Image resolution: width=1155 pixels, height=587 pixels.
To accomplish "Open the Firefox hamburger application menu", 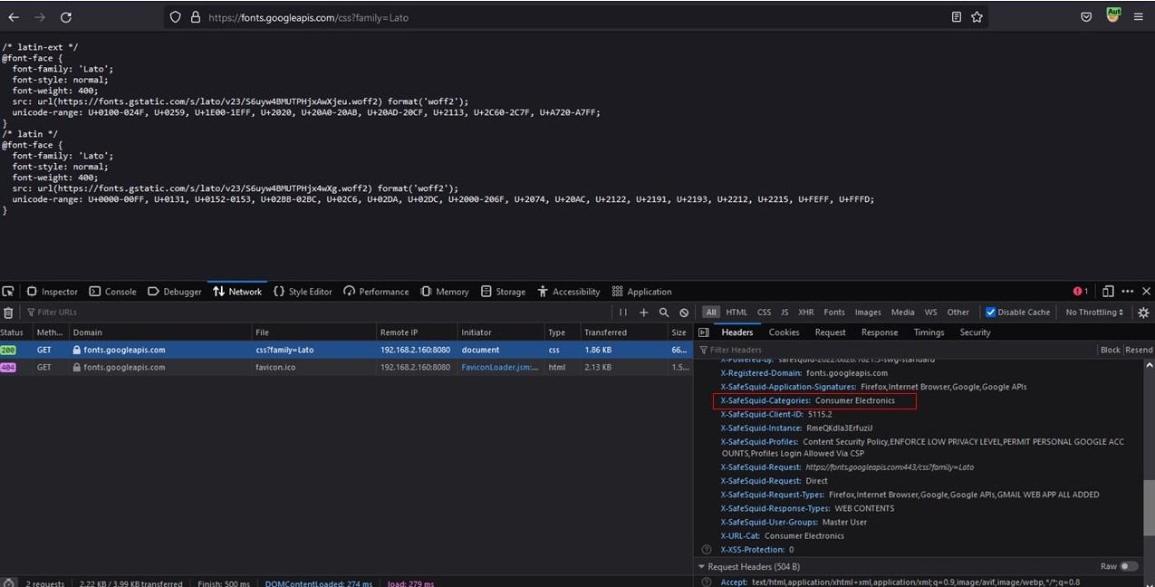I will tap(1139, 17).
